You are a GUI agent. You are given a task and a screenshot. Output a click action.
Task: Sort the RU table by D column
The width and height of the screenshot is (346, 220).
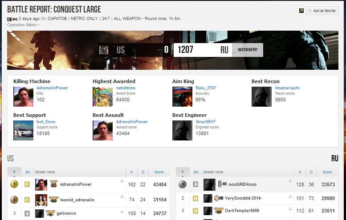311,172
